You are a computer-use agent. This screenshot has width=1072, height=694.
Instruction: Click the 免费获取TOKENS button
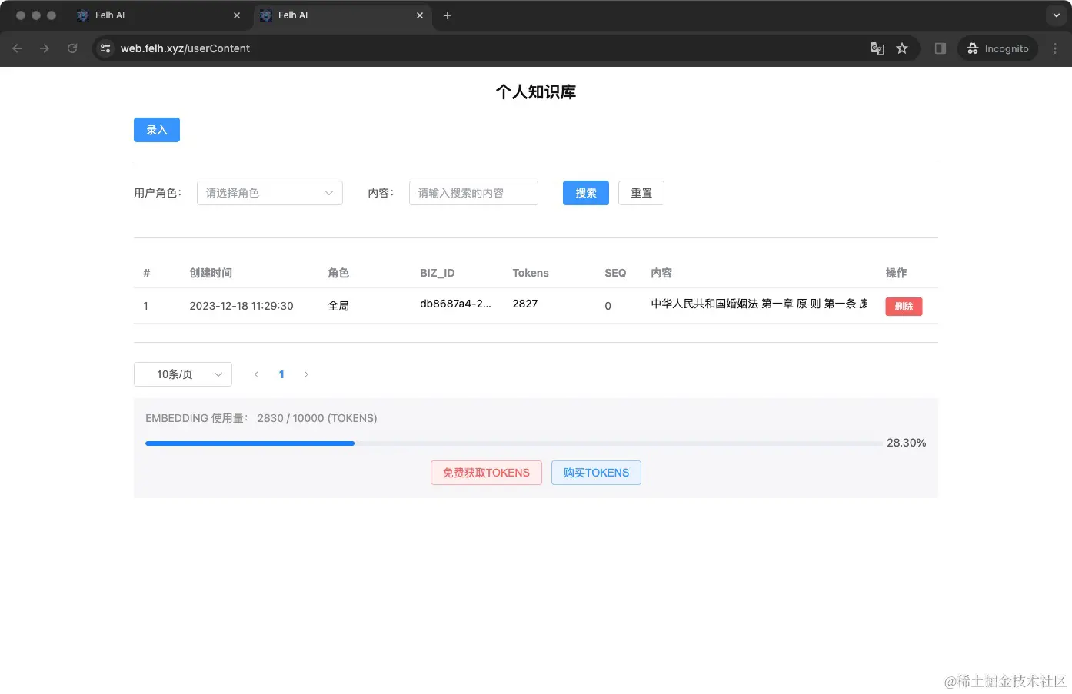pos(486,472)
